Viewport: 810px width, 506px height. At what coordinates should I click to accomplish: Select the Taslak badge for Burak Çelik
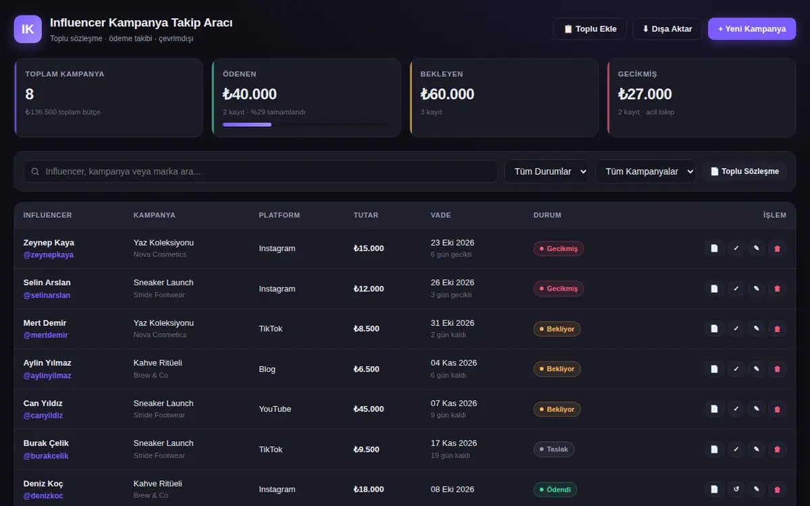(x=554, y=449)
